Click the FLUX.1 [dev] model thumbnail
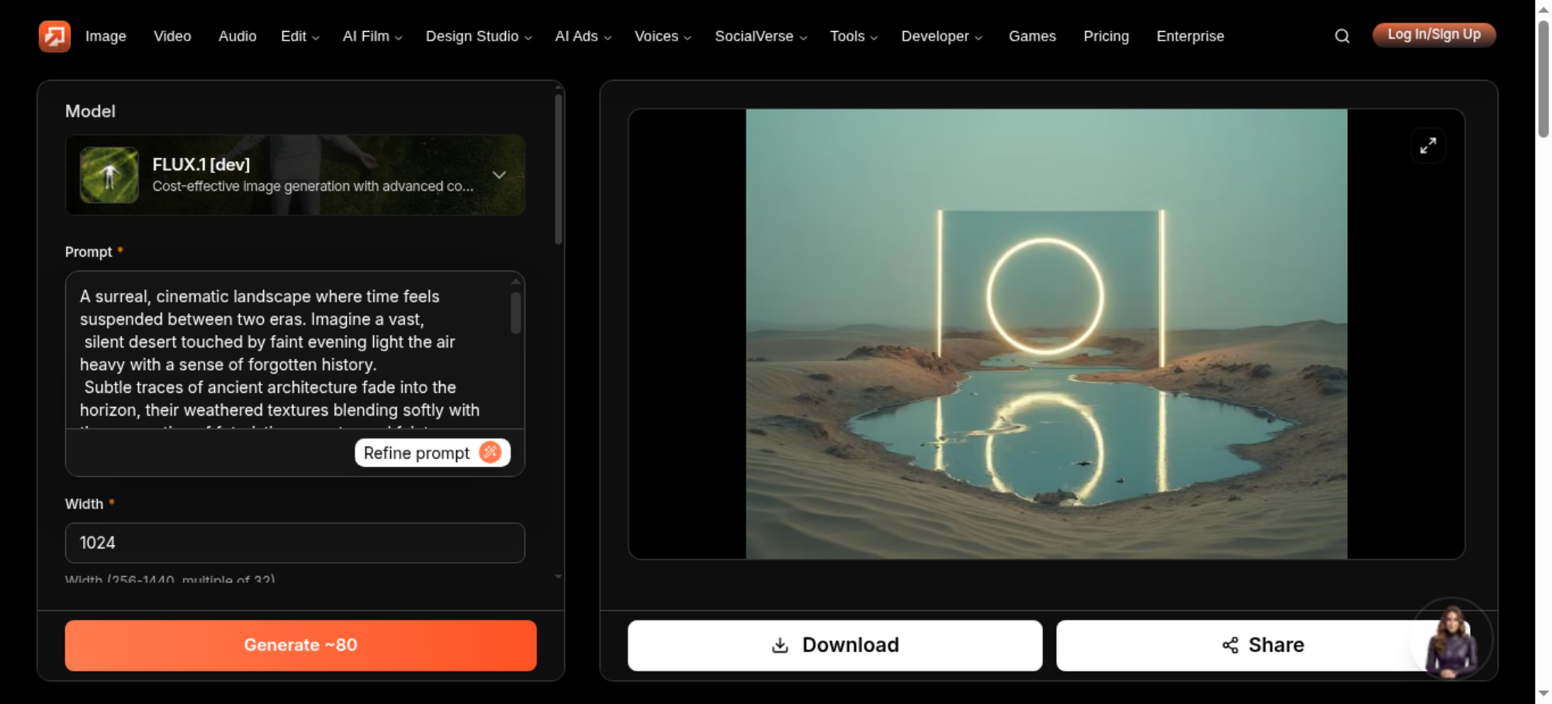 click(109, 175)
